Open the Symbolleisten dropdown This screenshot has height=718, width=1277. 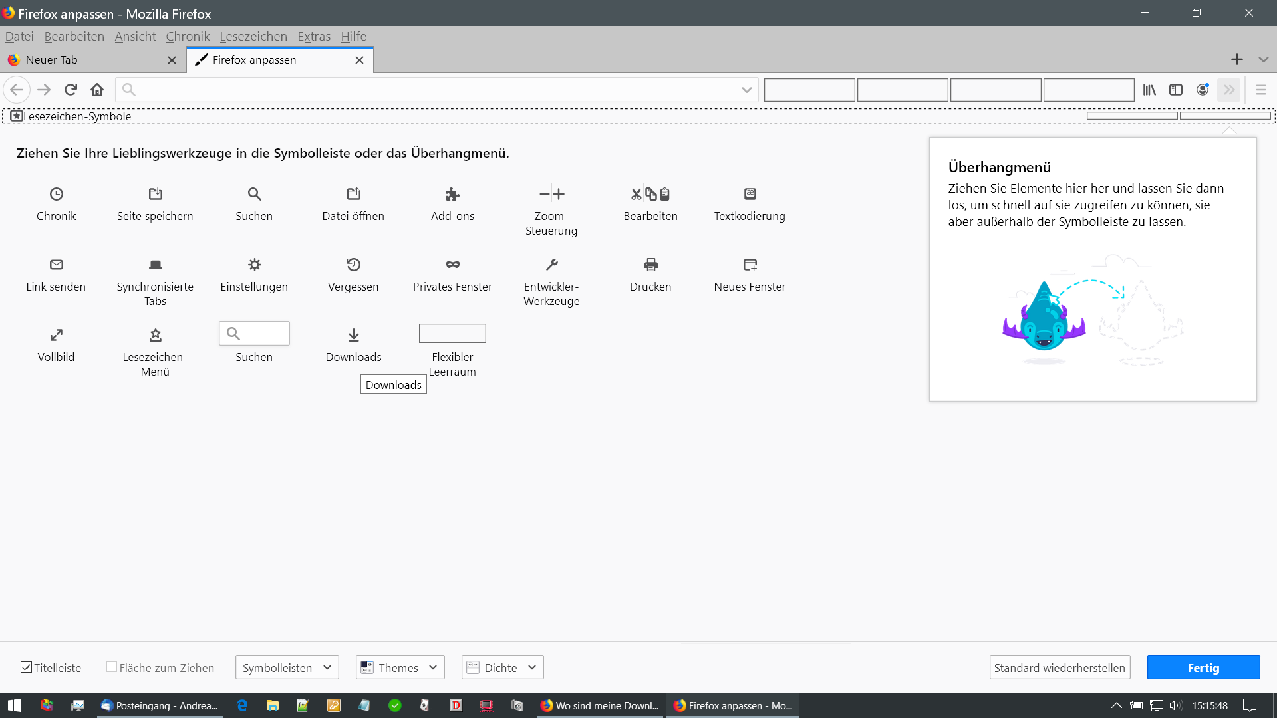[287, 667]
